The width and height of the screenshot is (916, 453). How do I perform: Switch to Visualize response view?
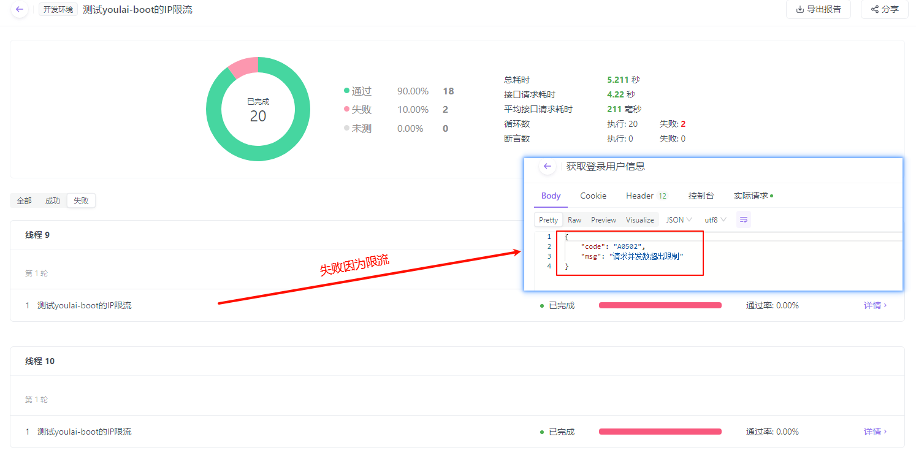click(640, 219)
